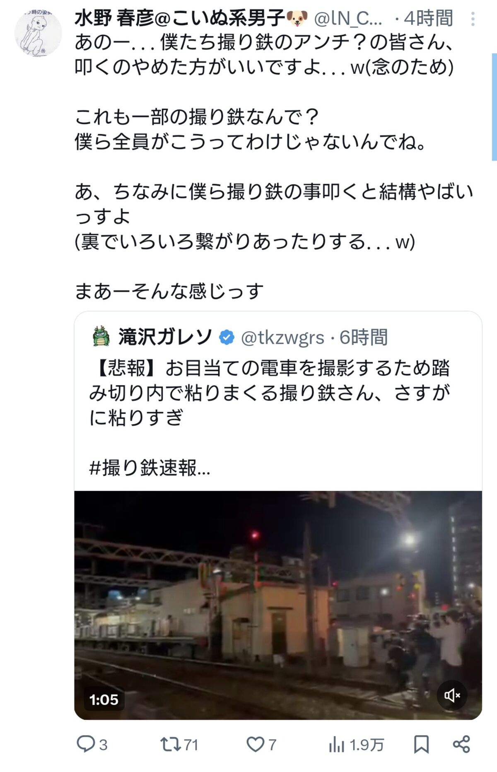Tap the retweet icon with 71
Screen dimensions: 497x772
click(x=171, y=744)
